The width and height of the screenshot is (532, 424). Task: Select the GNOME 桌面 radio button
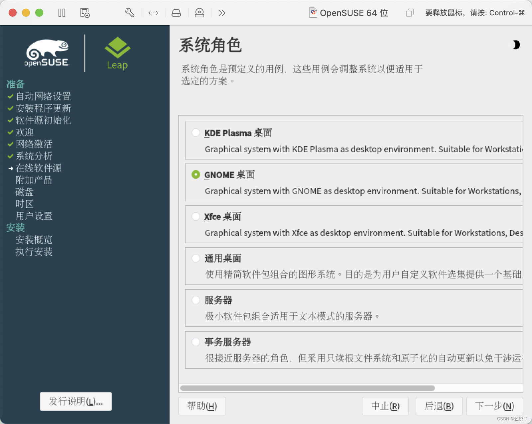[x=196, y=174]
